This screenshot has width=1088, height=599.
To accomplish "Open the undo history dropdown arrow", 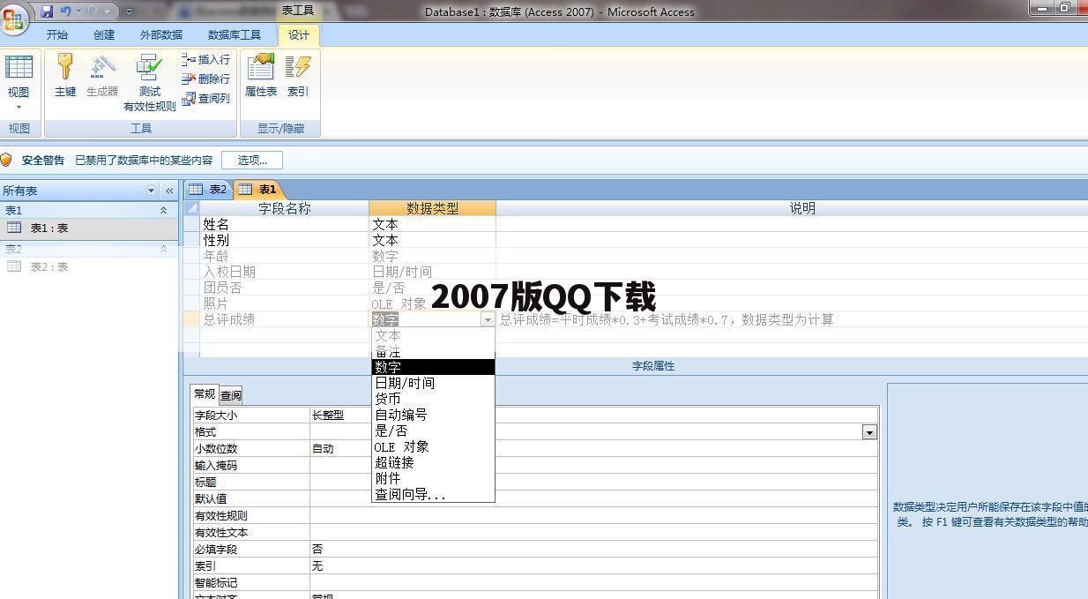I will [x=78, y=11].
